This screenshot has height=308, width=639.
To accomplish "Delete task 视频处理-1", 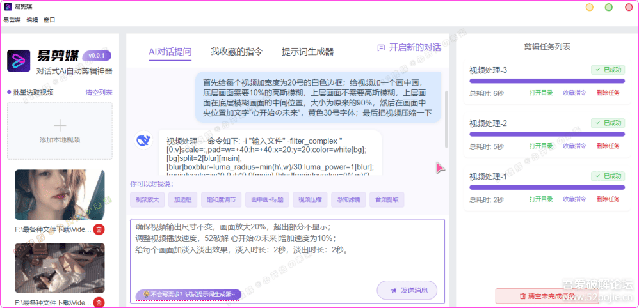I will 608,199.
